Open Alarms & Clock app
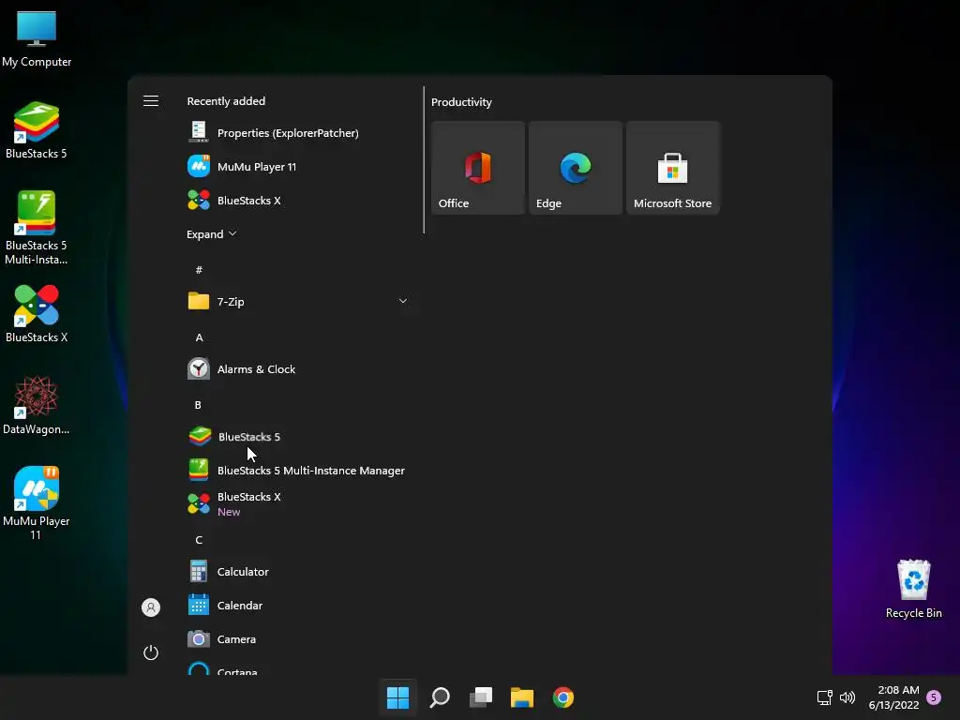This screenshot has height=720, width=960. 298,369
